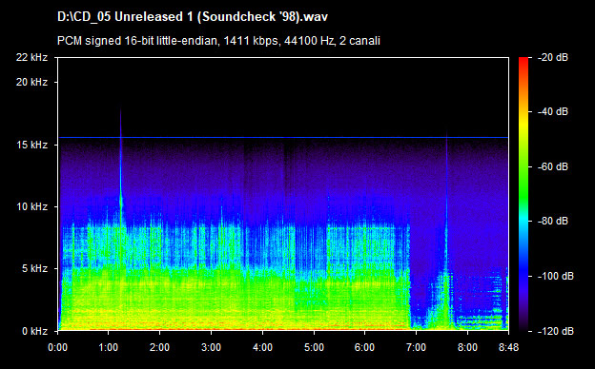Click the -60 dB color scale label
Viewport: 595px width, 369px height.
pyautogui.click(x=553, y=166)
